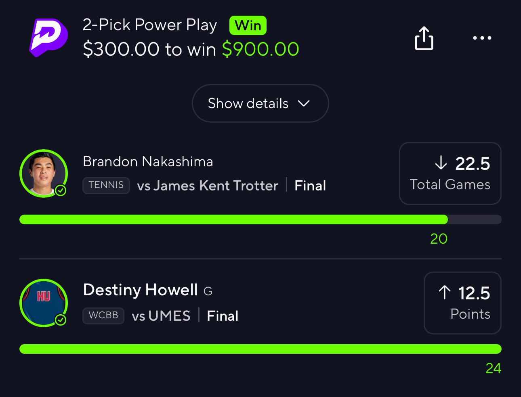Open Destiny Howell's HU jersey avatar
This screenshot has width=521, height=397.
click(44, 303)
